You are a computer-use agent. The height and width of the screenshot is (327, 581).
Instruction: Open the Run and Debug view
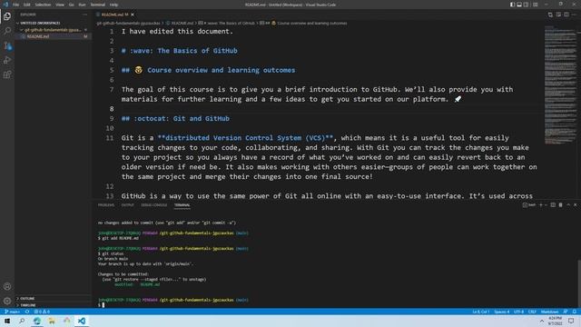[x=7, y=60]
